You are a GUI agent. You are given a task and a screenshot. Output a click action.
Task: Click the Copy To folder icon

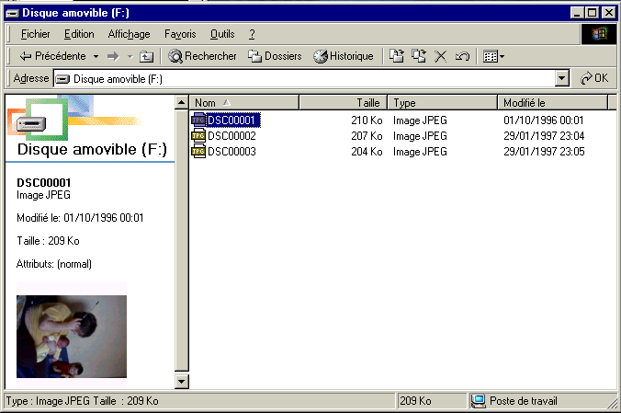419,56
